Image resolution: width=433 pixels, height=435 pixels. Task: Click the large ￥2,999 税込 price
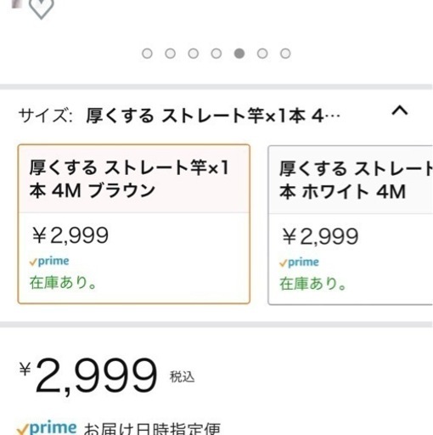(107, 376)
